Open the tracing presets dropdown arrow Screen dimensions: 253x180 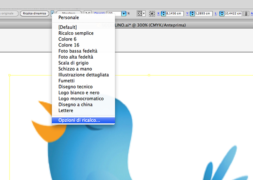tap(53, 13)
